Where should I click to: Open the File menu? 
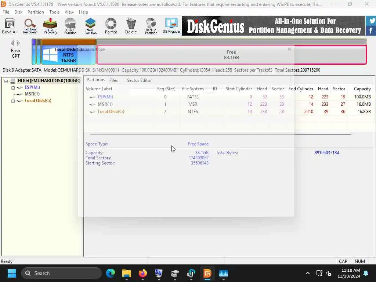pyautogui.click(x=6, y=12)
